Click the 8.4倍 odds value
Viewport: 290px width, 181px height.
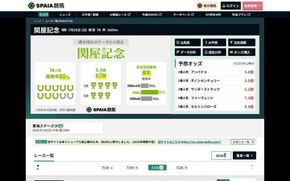249,107
